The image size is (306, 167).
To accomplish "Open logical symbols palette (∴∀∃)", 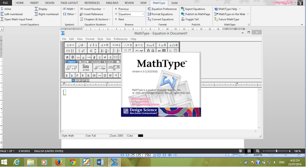I will [127, 45].
